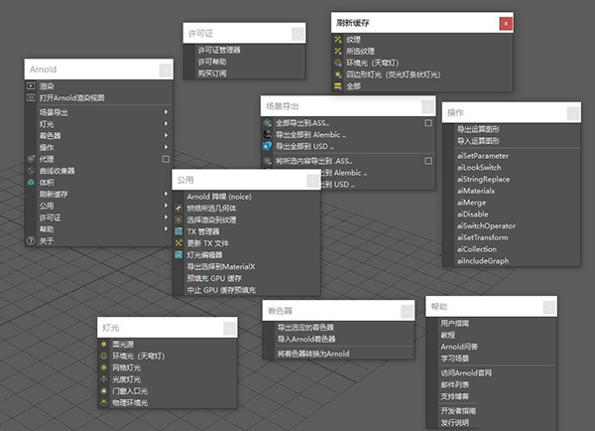
Task: Open 访问Arnold官网 link in 帮助 panel
Action: (x=466, y=372)
